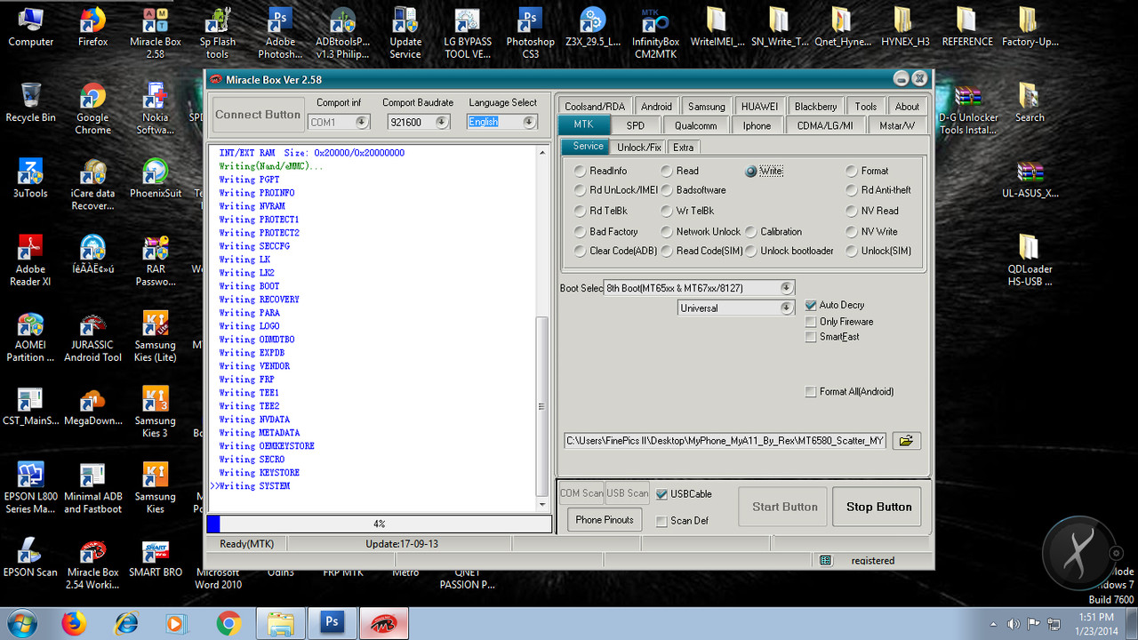Image resolution: width=1138 pixels, height=640 pixels.
Task: Show hidden system tray icons arrow
Action: (x=993, y=624)
